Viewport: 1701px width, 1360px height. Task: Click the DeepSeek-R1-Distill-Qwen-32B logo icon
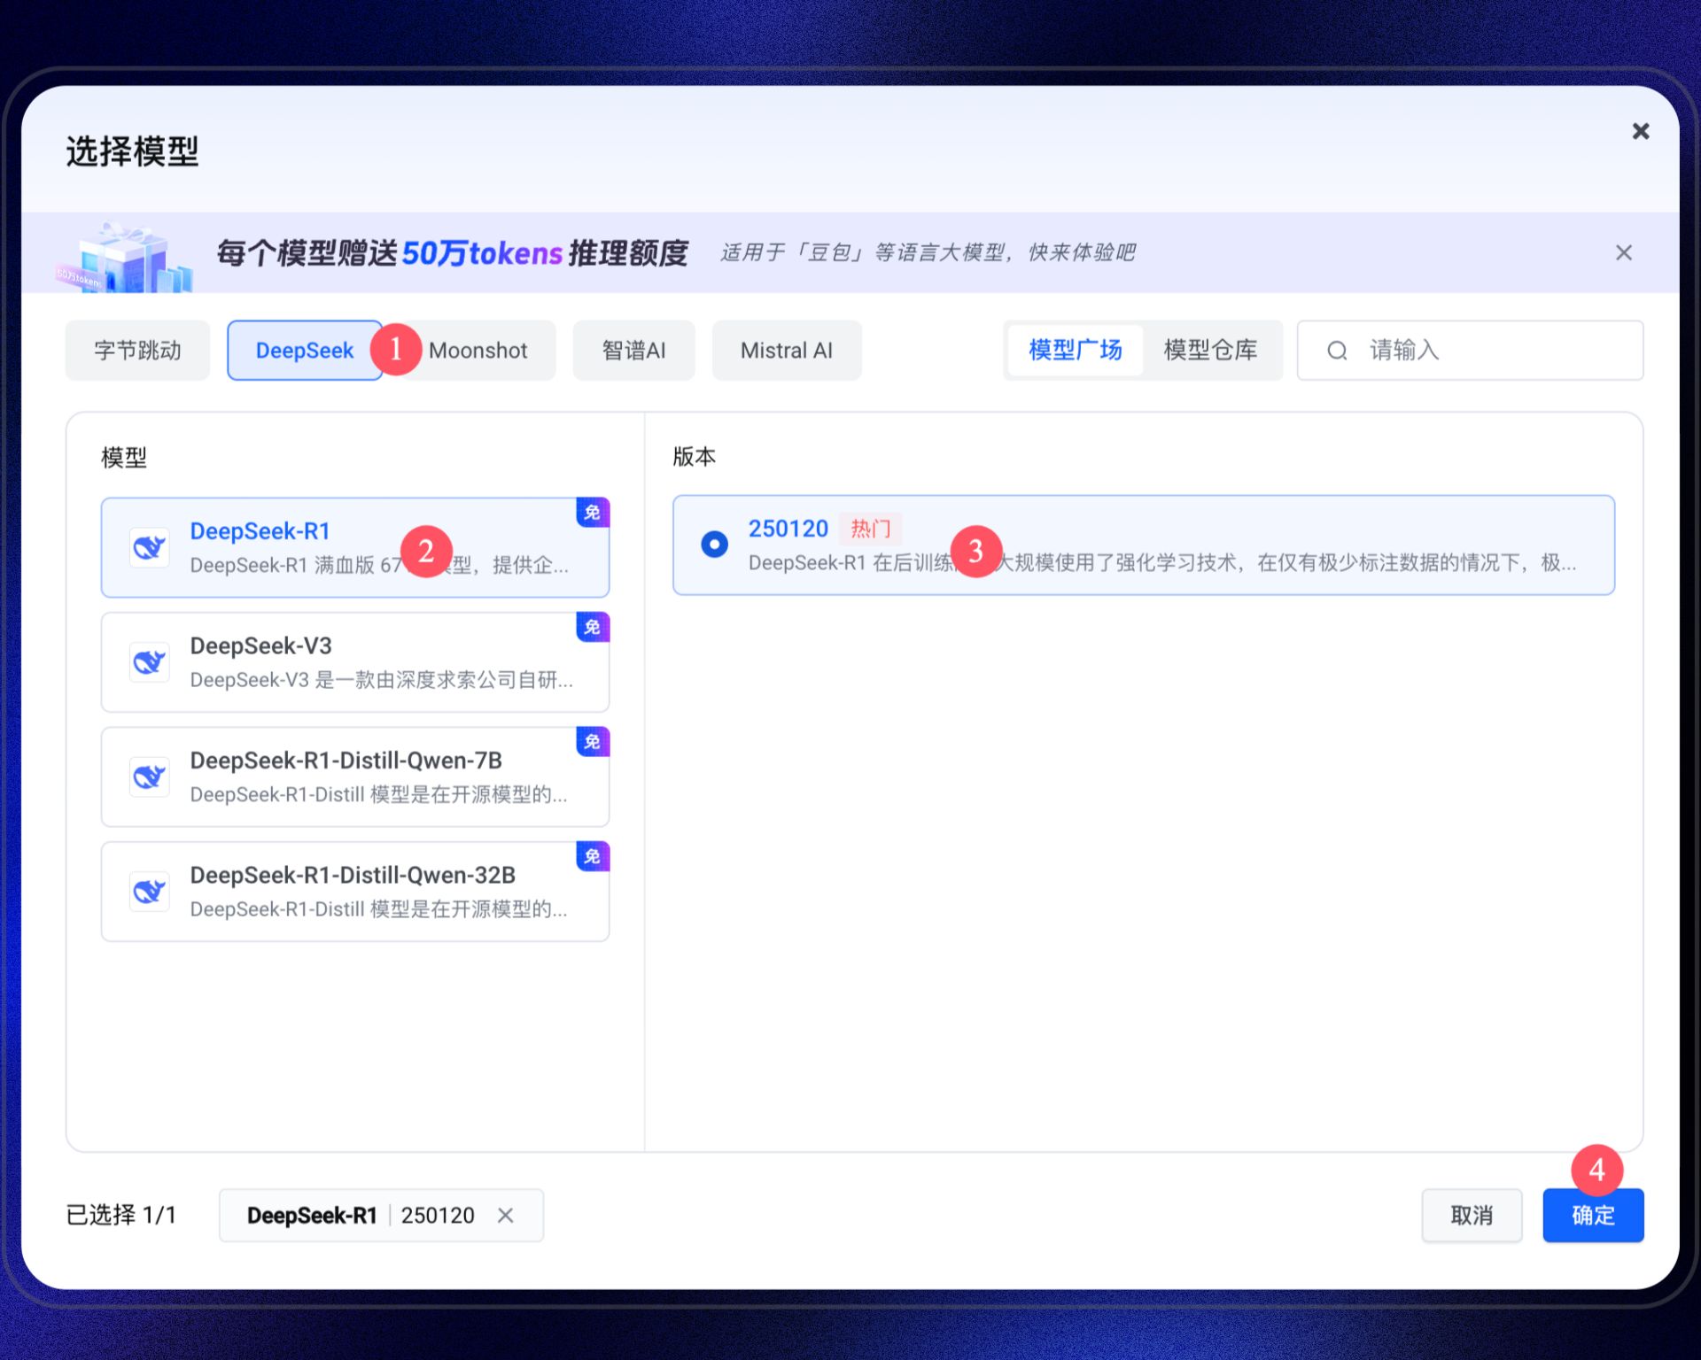pos(149,892)
